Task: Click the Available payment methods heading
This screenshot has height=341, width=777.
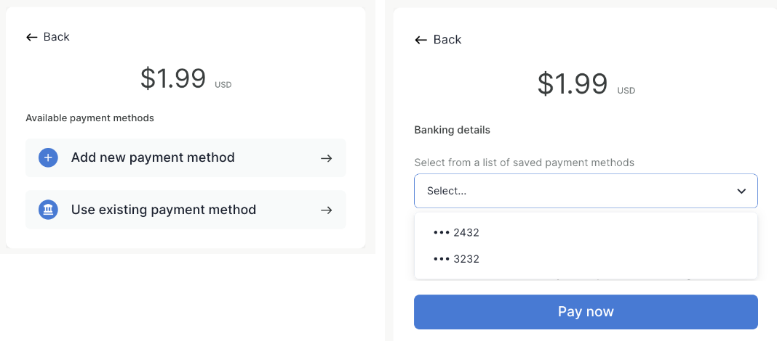Action: [89, 118]
